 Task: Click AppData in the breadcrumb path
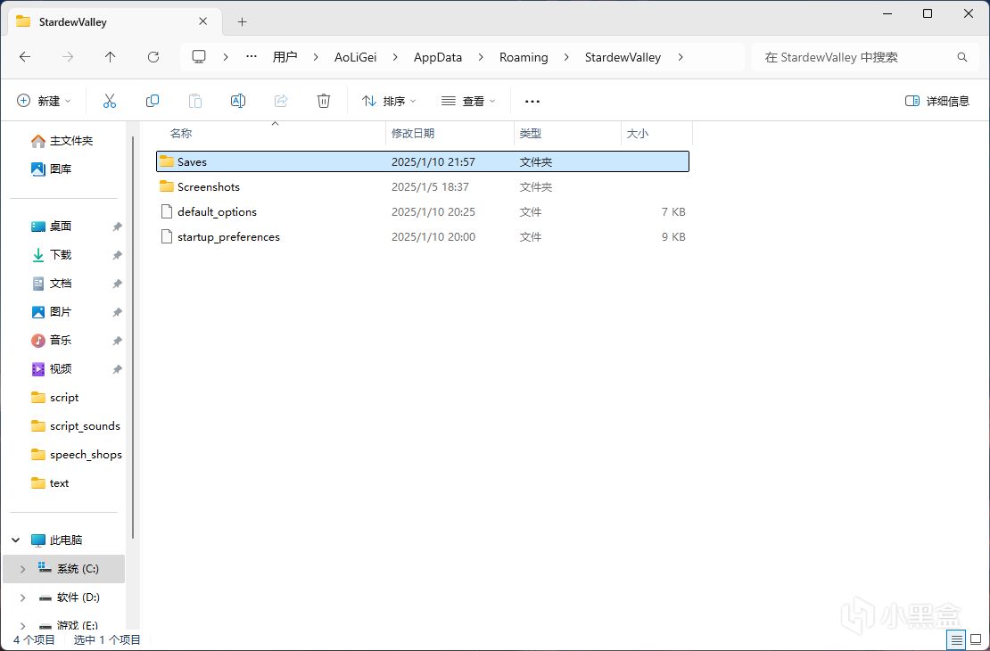pyautogui.click(x=438, y=57)
